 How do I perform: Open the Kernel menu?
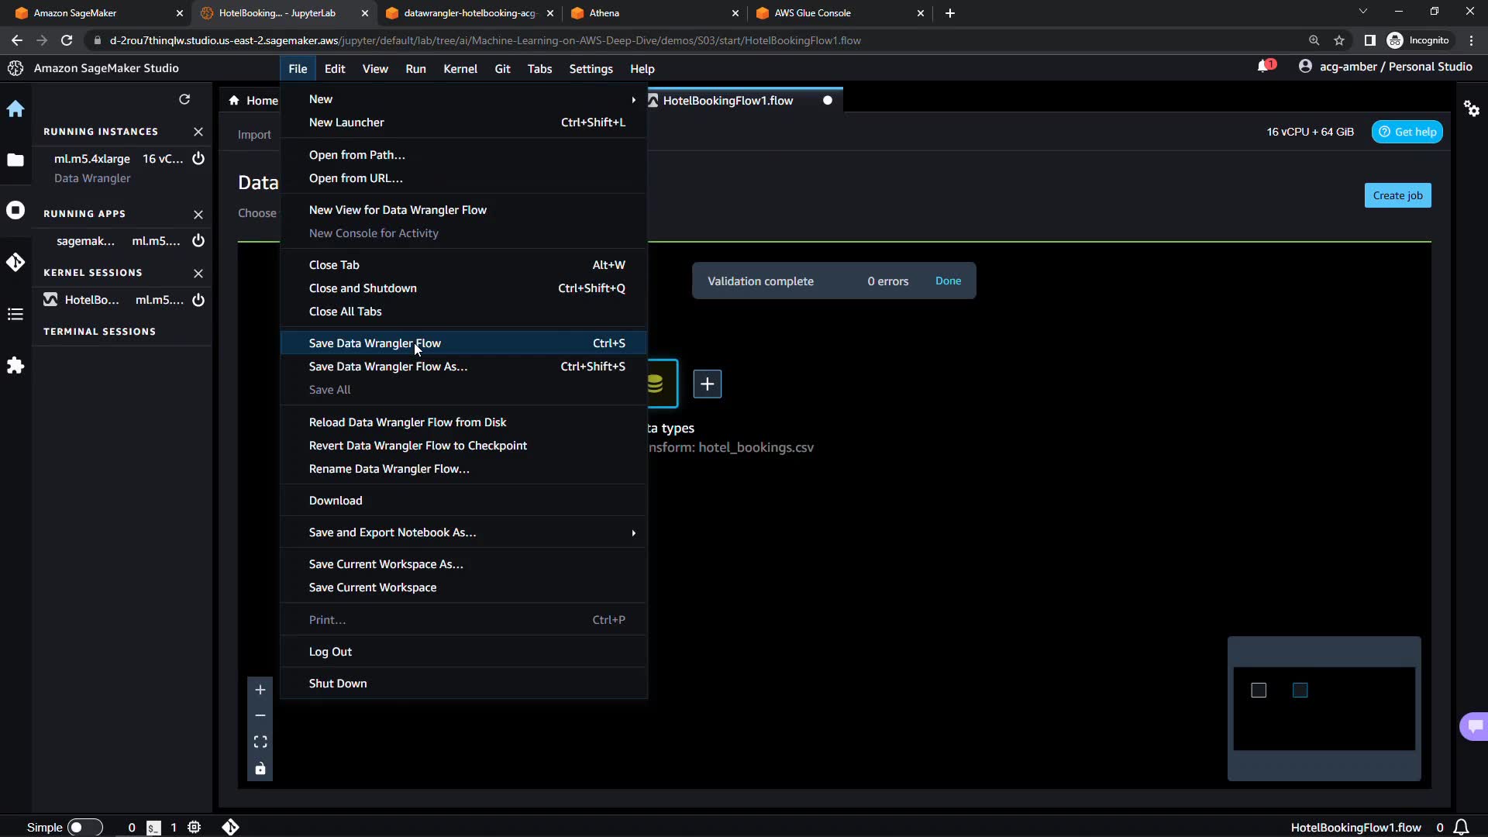[460, 69]
